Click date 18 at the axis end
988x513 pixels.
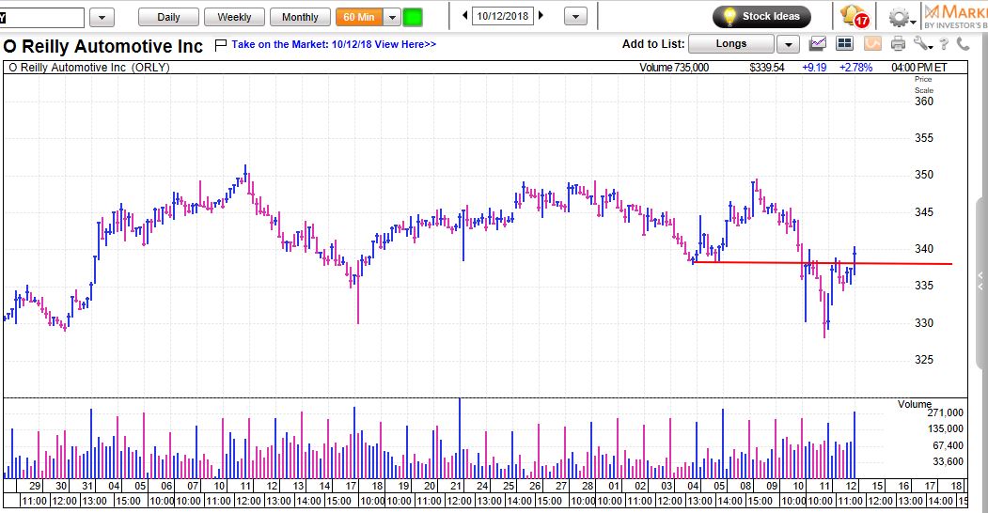tap(956, 486)
